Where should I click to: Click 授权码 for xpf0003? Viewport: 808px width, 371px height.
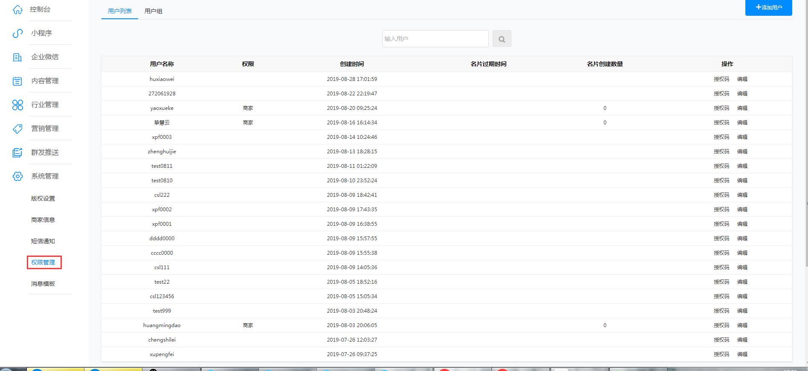pos(721,137)
